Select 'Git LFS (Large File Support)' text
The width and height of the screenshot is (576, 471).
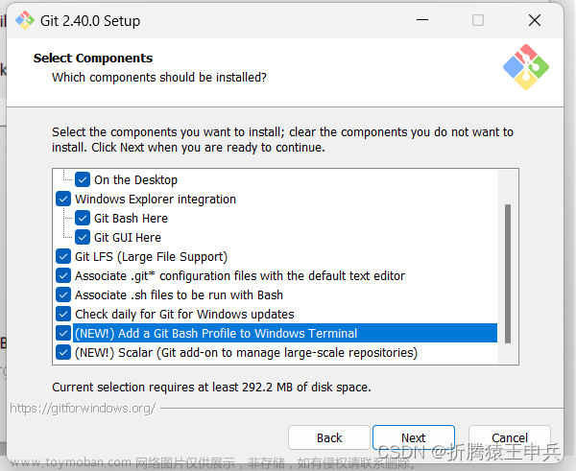152,257
